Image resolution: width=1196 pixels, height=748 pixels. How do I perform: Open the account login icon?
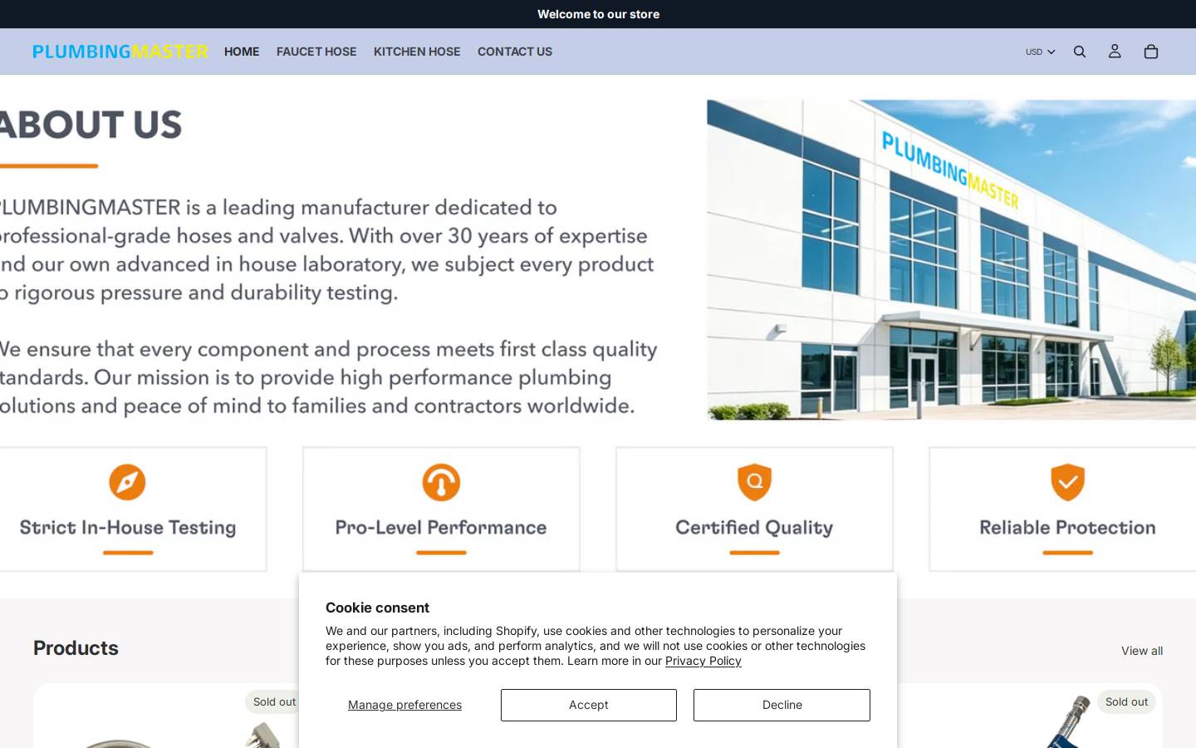(1115, 52)
